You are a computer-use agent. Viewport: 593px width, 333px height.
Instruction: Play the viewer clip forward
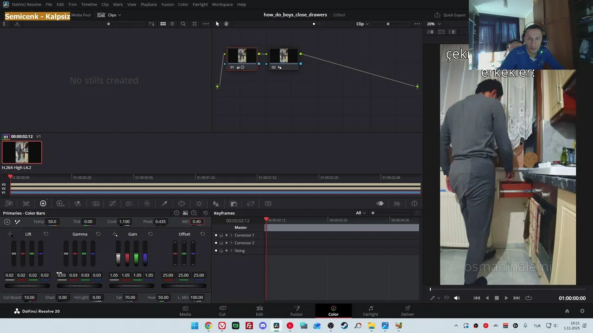pos(506,298)
